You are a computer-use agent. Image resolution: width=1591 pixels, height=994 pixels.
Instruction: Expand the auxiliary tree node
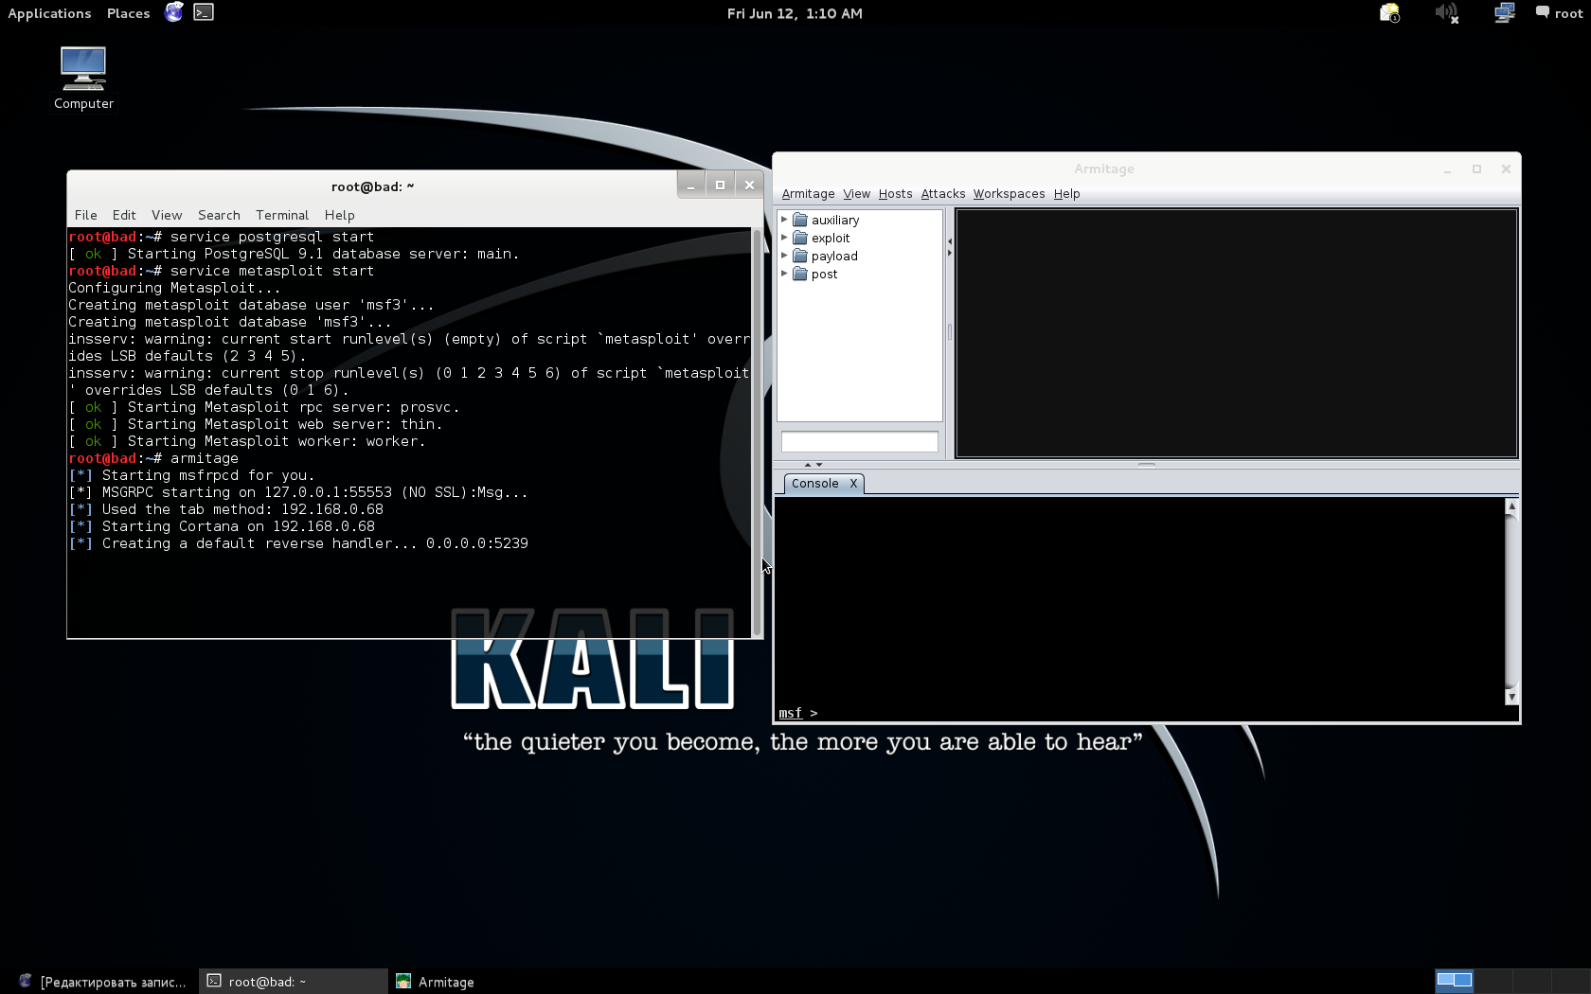784,220
